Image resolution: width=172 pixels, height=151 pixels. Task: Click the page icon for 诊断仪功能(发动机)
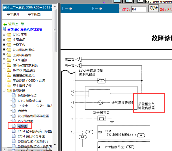tap(14, 141)
